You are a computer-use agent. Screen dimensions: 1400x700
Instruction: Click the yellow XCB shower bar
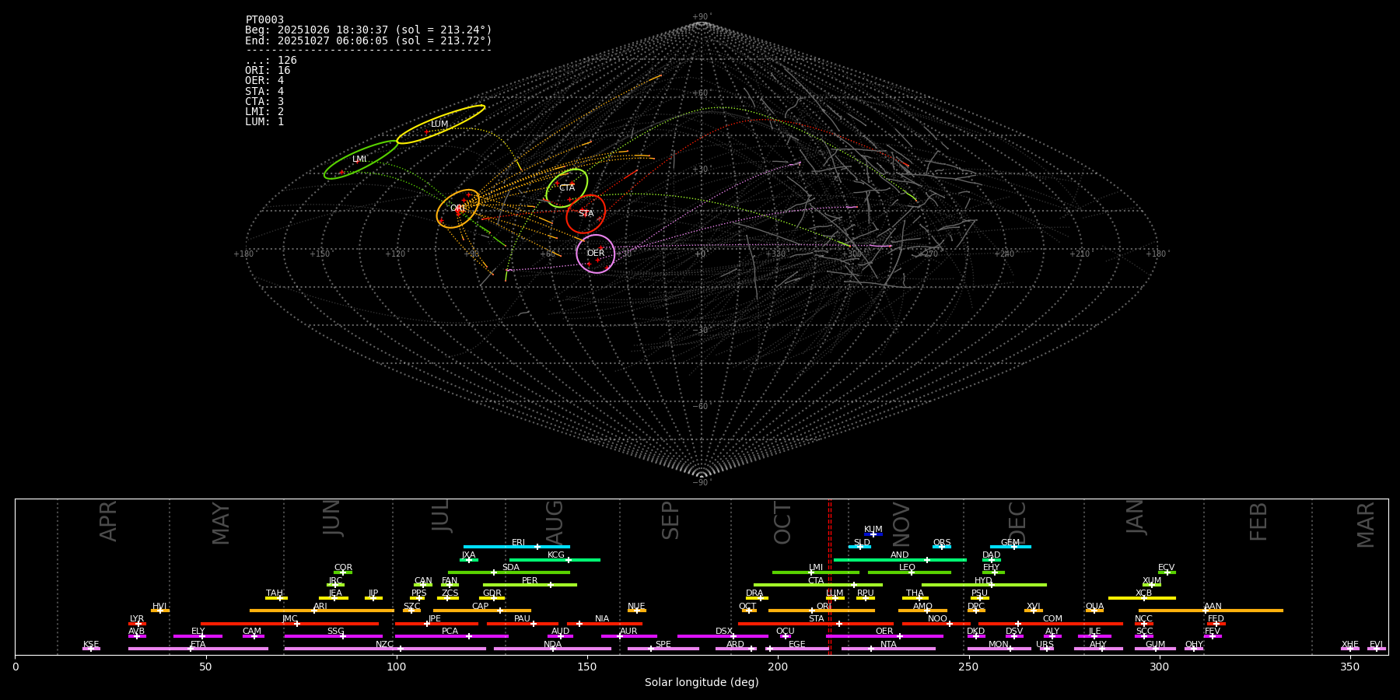(x=1142, y=598)
